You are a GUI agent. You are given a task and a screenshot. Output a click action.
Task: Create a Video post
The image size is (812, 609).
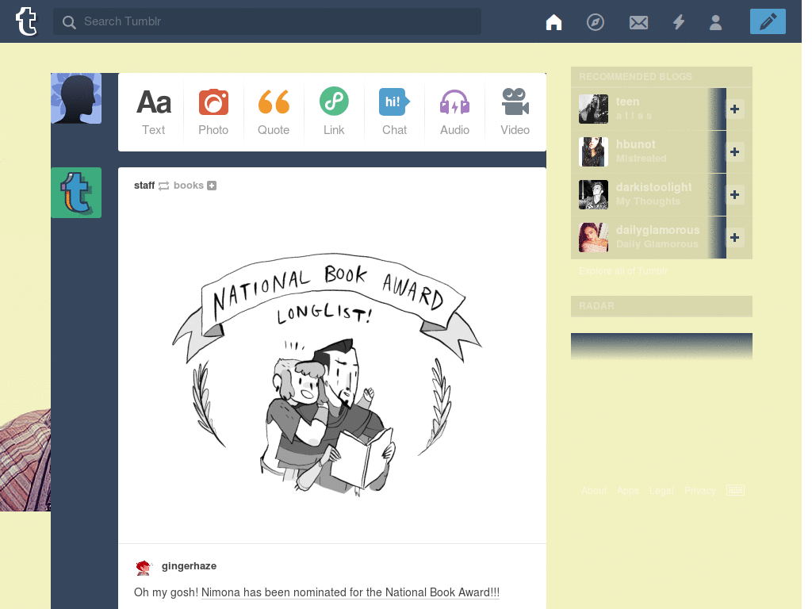515,111
